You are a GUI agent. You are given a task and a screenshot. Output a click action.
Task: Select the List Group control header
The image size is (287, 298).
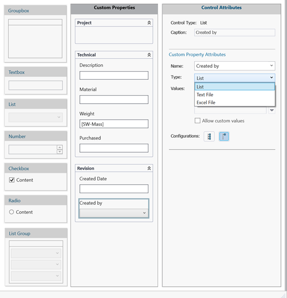(36, 234)
